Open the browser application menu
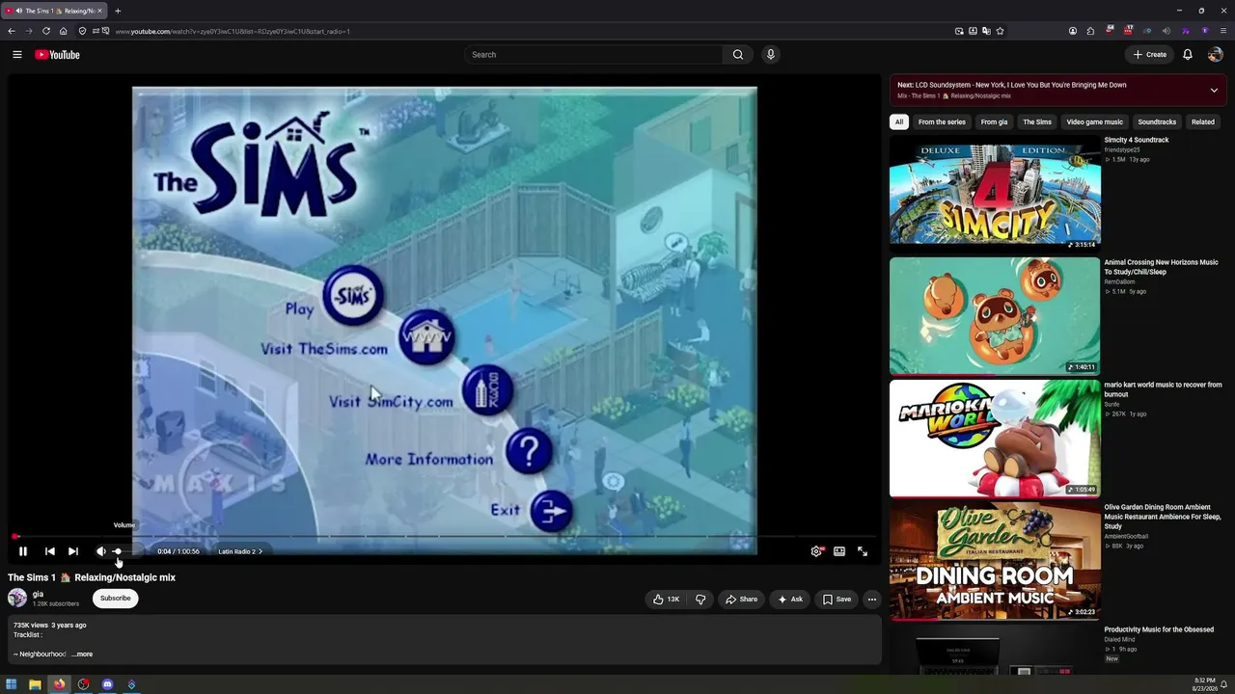Image resolution: width=1235 pixels, height=694 pixels. (1223, 31)
